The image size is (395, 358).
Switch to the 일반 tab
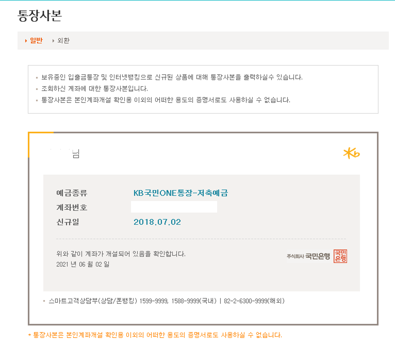click(x=36, y=40)
